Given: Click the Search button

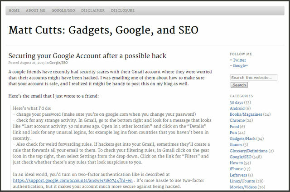Looking at the screenshot, I should coord(239,85).
